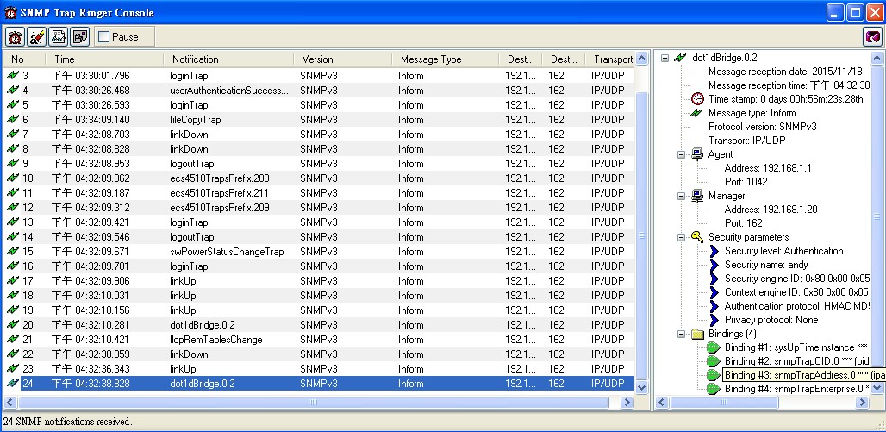Click the folder icon beside Bindings (4)
Viewport: 886px width, 432px height.
698,334
